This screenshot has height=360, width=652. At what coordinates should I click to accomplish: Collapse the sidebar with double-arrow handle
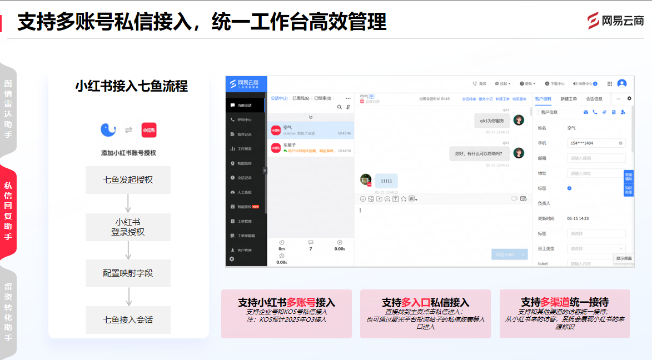(265, 170)
